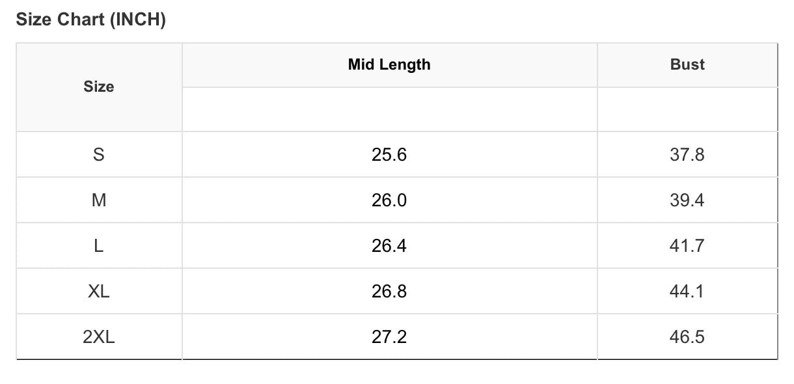The width and height of the screenshot is (794, 384).
Task: Click the 27.2 mid length cell
Action: [389, 337]
